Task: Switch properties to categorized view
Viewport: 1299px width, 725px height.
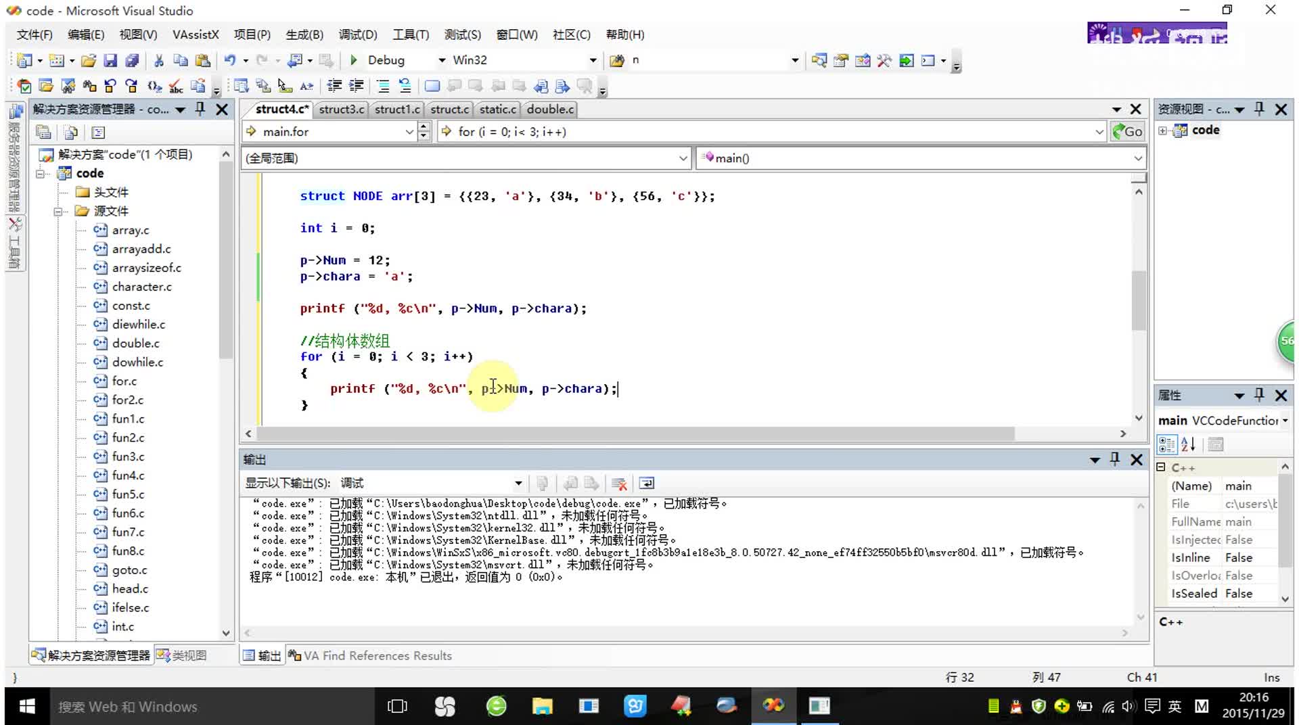Action: (1167, 444)
